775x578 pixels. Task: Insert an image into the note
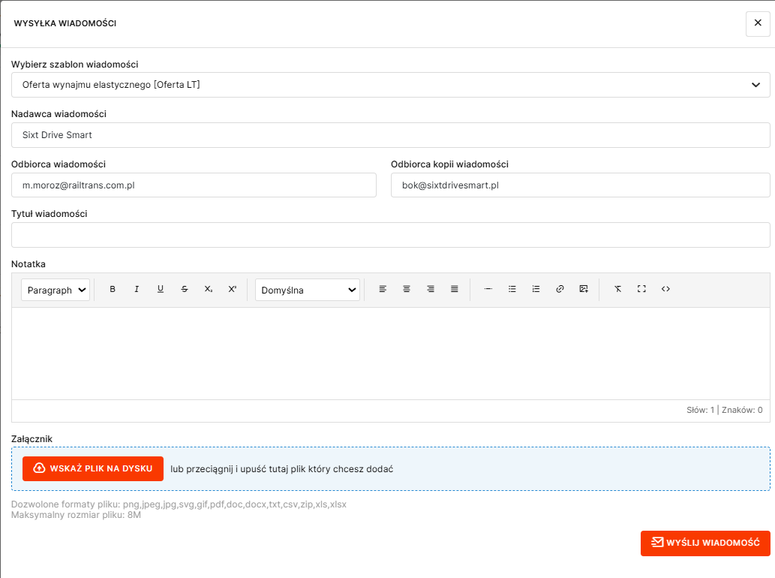[x=584, y=289]
